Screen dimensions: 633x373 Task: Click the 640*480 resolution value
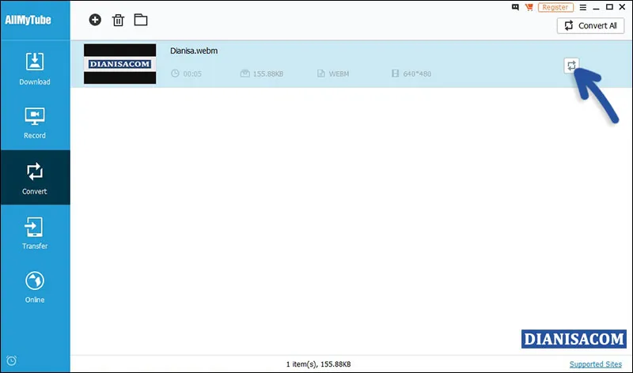point(417,73)
